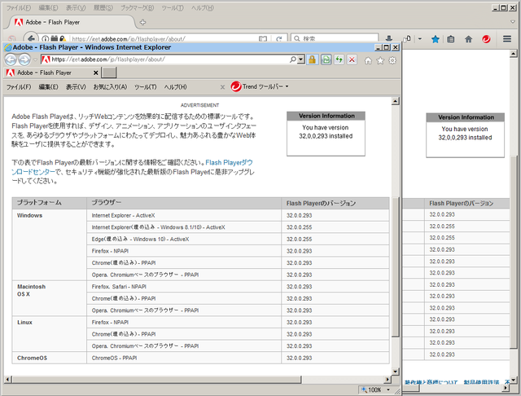The image size is (521, 396).
Task: Click IE page vertical scrollbar down arrow
Action: [395, 372]
